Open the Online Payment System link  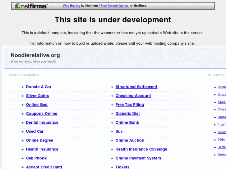pyautogui.click(x=138, y=158)
